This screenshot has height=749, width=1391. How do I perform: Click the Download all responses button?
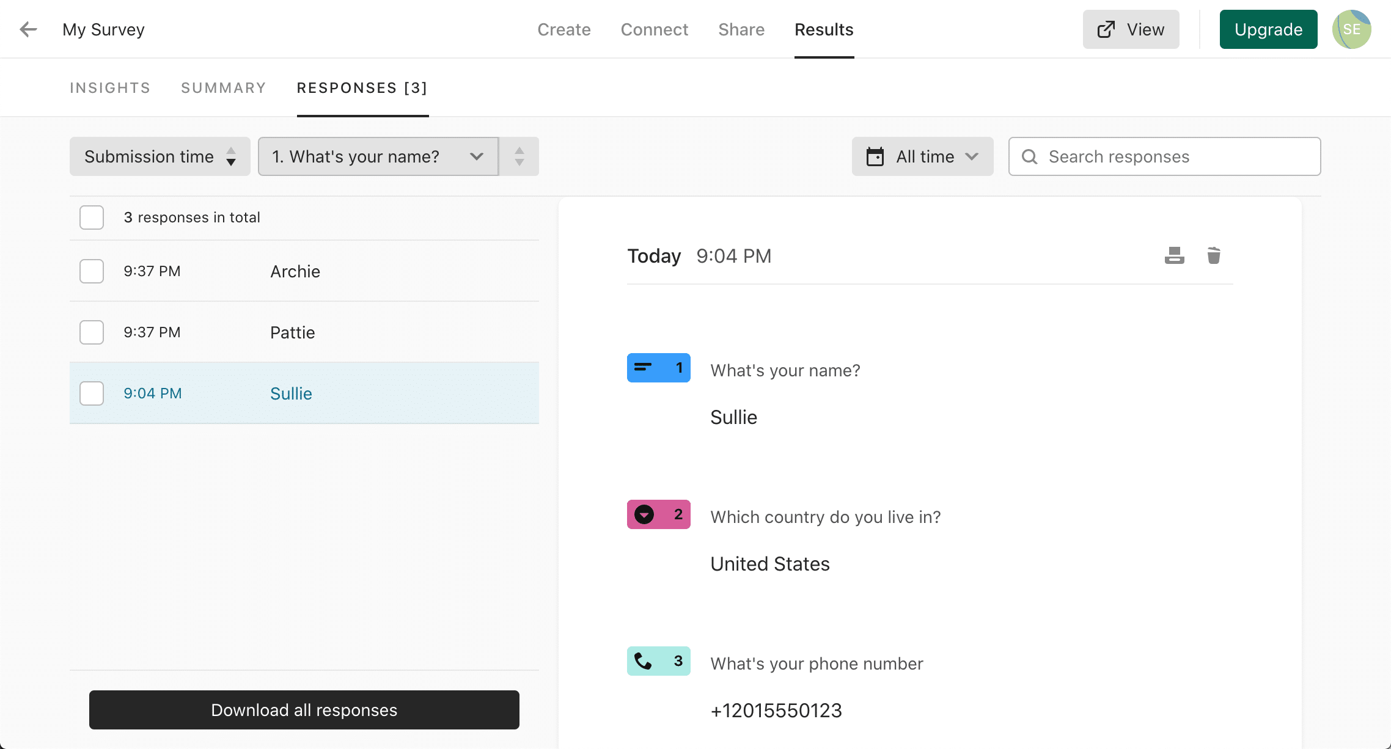point(304,711)
